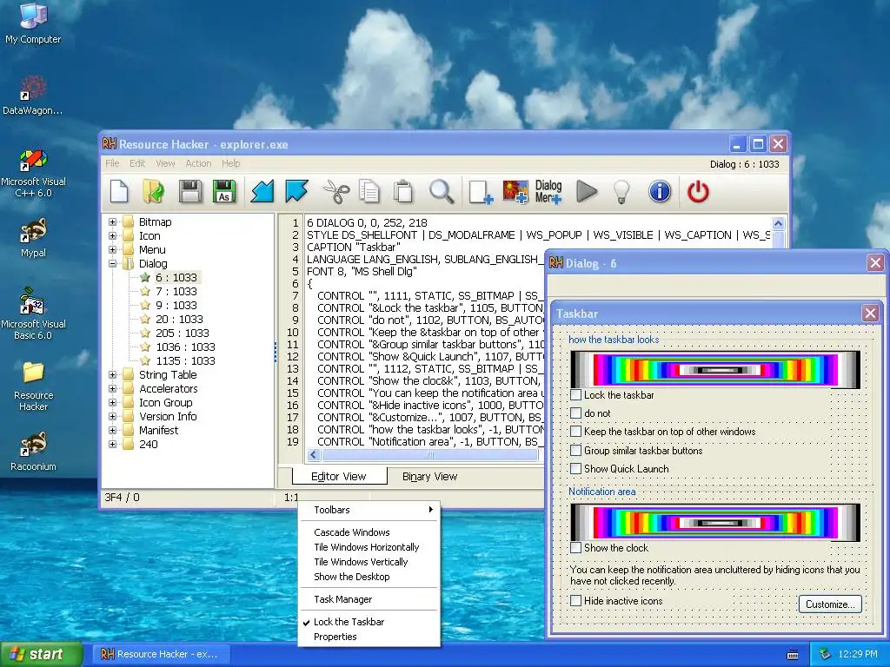The height and width of the screenshot is (667, 890).
Task: Launch Microsoft Visual C++ 6.0 shortcut
Action: 33,174
